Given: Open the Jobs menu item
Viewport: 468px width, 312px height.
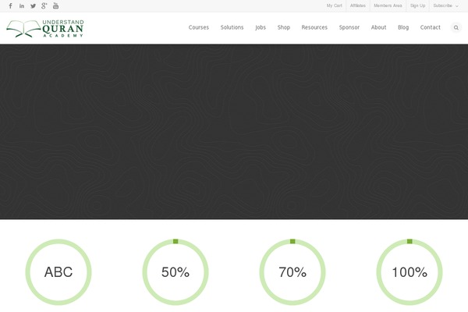Looking at the screenshot, I should point(261,27).
